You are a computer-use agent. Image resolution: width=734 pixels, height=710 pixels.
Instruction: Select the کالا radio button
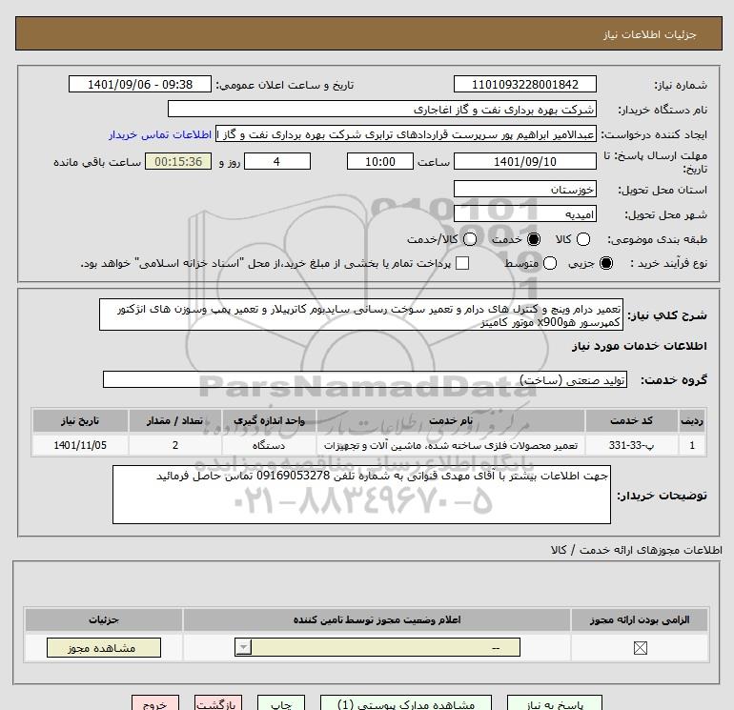coord(582,239)
